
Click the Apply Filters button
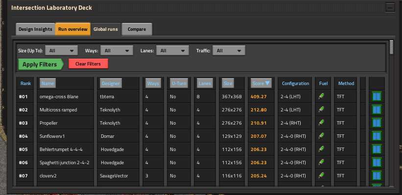pos(41,64)
